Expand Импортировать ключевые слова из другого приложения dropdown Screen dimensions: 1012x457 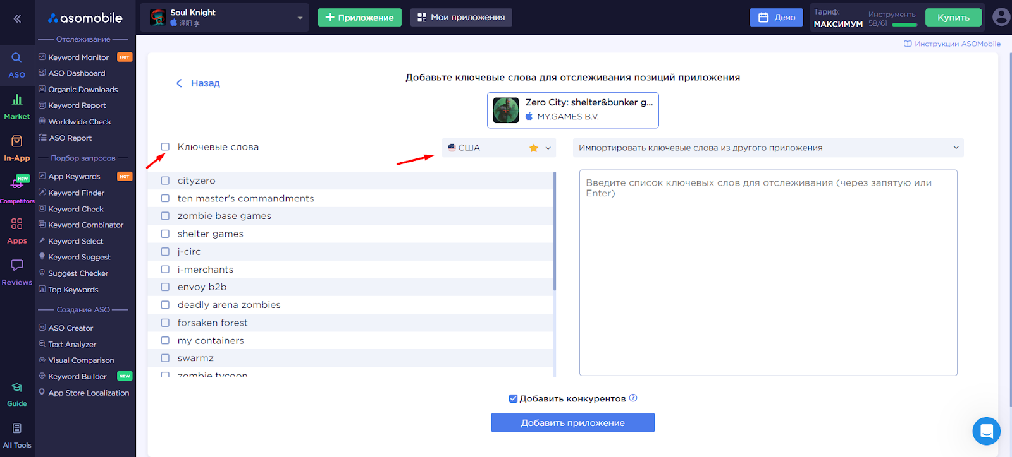click(768, 148)
